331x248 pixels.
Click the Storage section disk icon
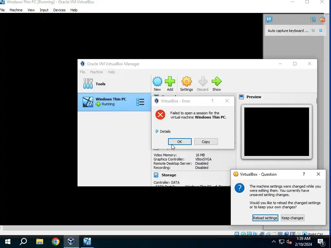156,175
